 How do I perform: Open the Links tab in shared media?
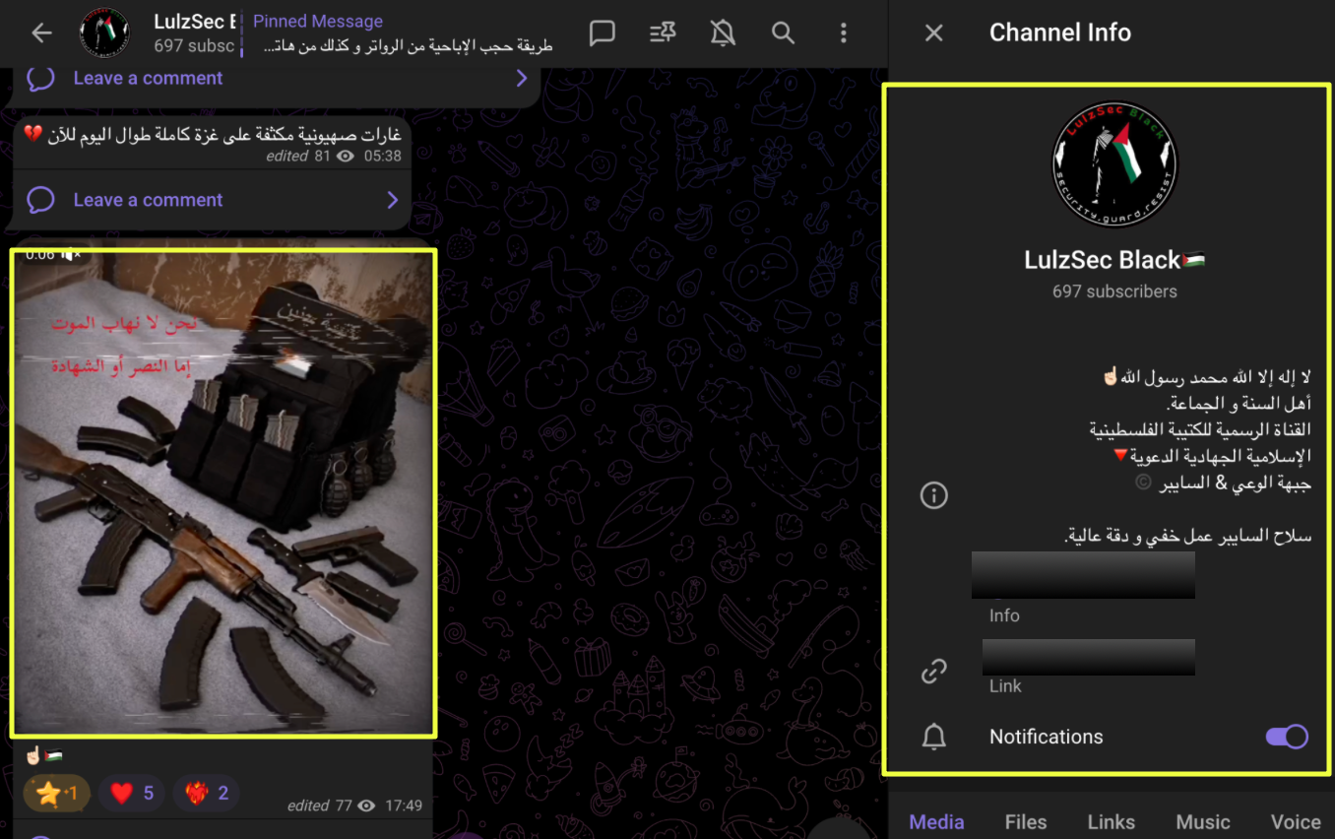[1111, 821]
